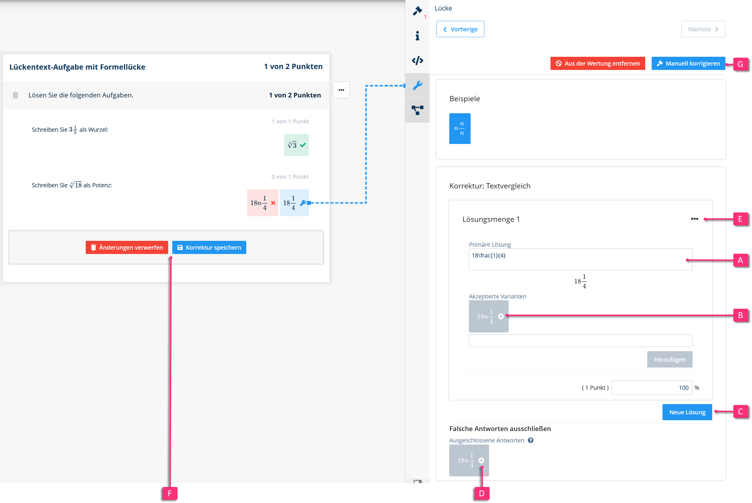
Task: Click the Neue Lösung button
Action: click(687, 412)
